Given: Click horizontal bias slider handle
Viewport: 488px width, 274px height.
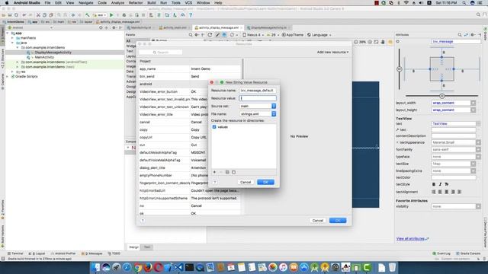Looking at the screenshot, I should [x=441, y=96].
